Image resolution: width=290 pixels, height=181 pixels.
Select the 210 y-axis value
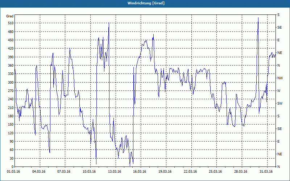tap(11, 108)
